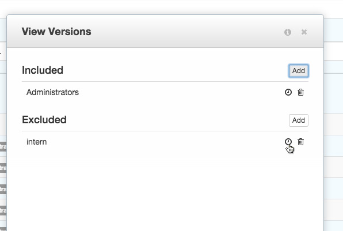Delete intern using trash icon
343x231 pixels.
pyautogui.click(x=300, y=142)
